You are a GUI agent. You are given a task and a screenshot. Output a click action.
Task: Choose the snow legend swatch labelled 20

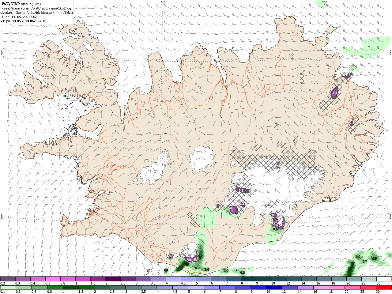[353, 279]
